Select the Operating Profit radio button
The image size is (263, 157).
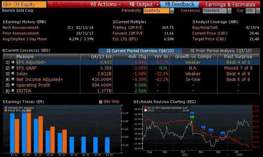point(13,85)
